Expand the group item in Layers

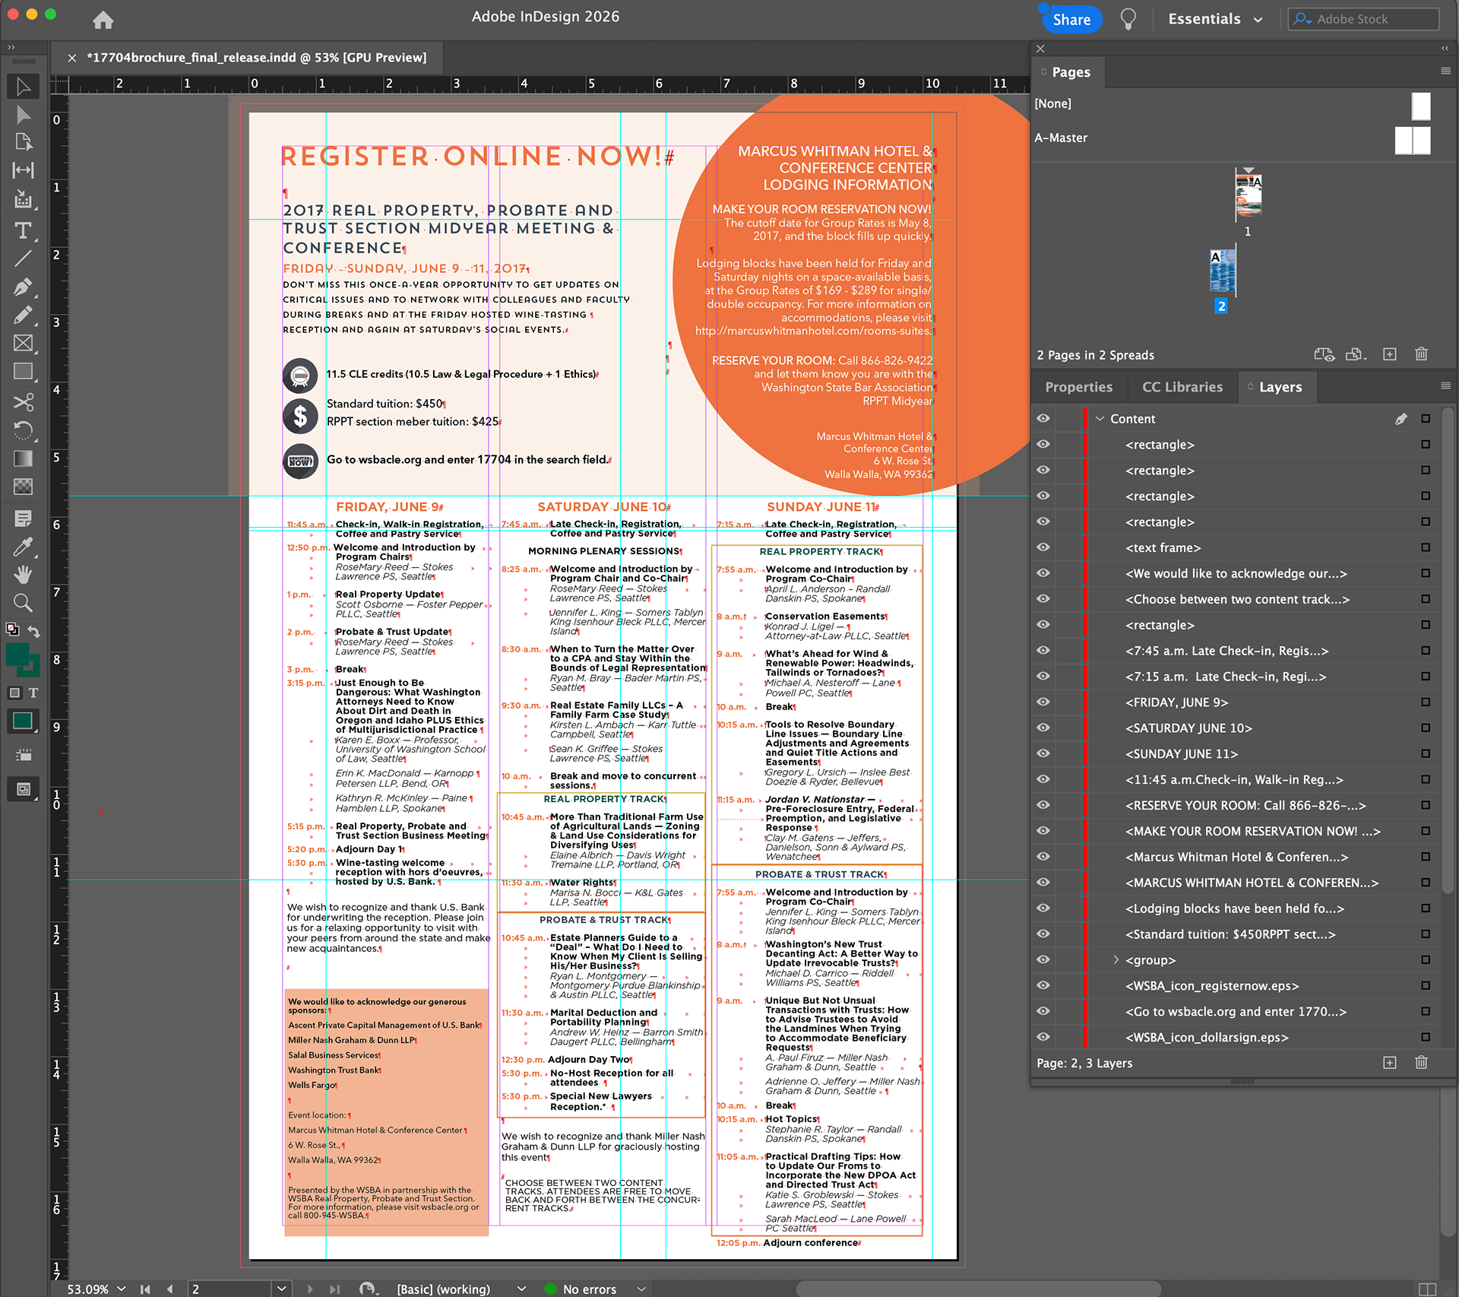(x=1116, y=960)
